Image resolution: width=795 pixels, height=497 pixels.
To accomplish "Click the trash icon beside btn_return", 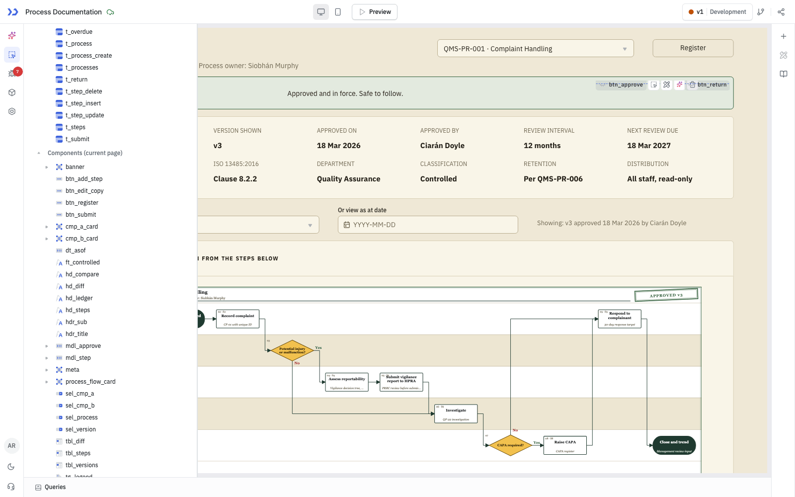I will click(692, 85).
